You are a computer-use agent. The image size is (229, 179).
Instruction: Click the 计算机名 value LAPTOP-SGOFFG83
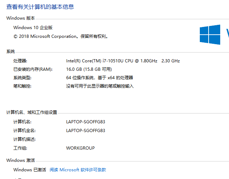(85, 122)
